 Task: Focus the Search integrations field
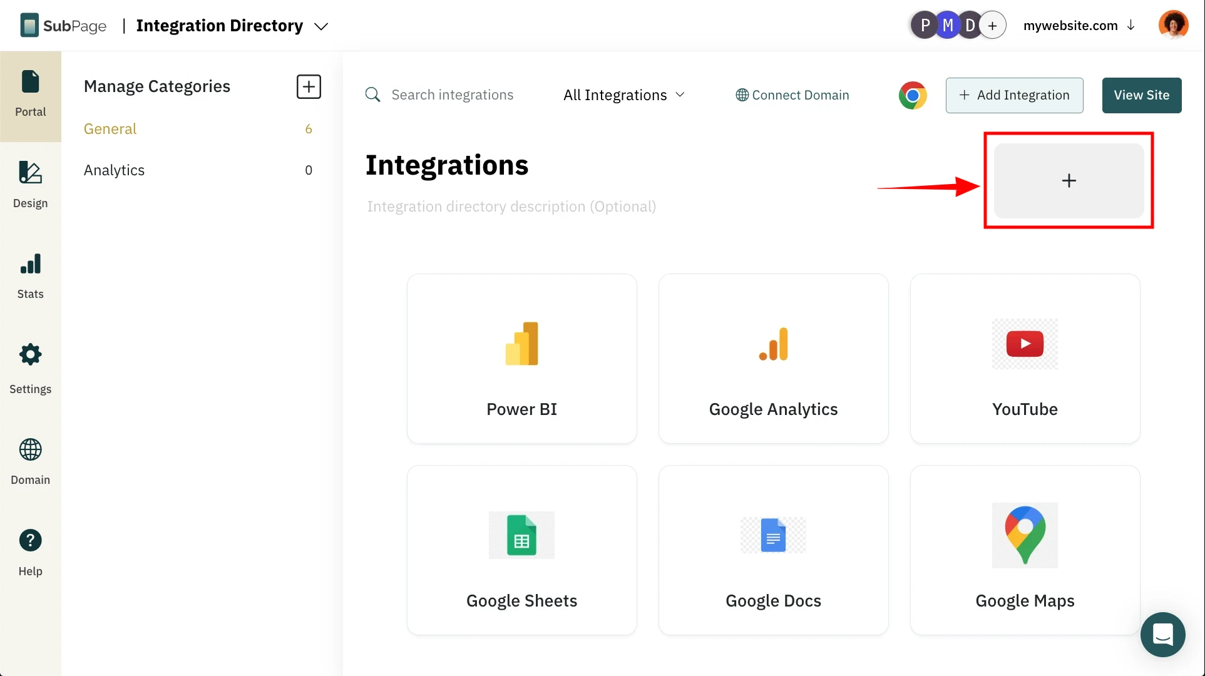(x=452, y=95)
